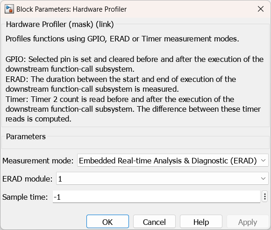The image size is (271, 230).
Task: Click the chevron arrow on Measurement mode
Action: coord(263,161)
